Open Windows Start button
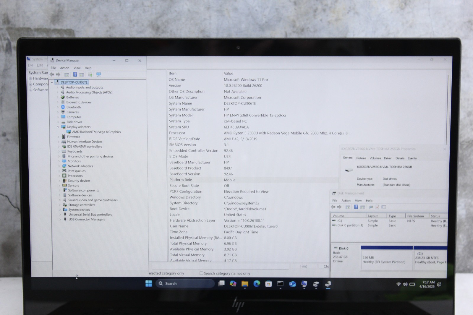The height and width of the screenshot is (315, 473). pyautogui.click(x=149, y=283)
